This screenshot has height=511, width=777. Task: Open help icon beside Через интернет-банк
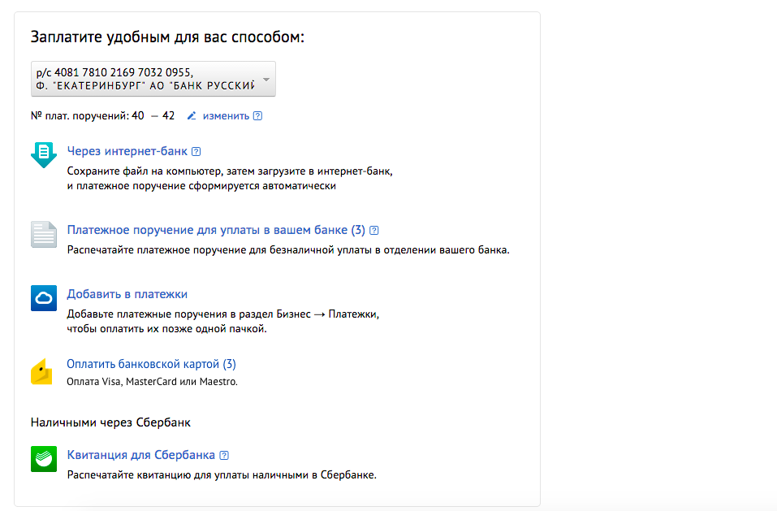tap(196, 151)
